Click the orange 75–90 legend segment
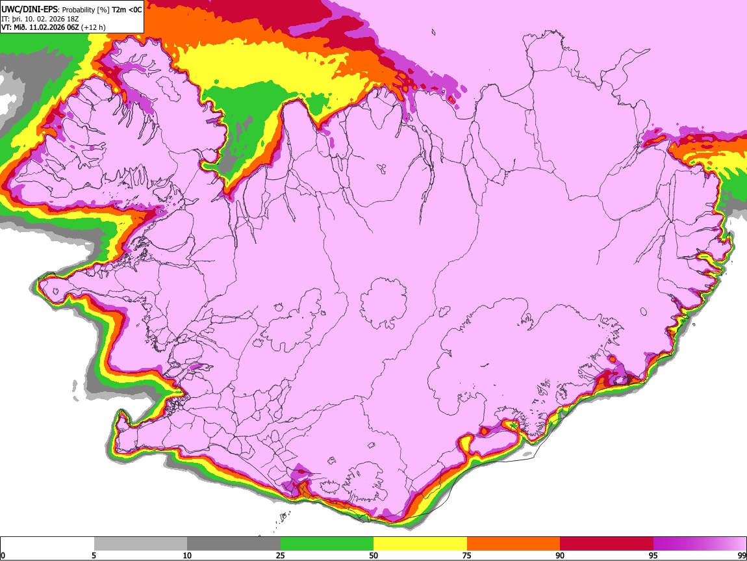 tap(514, 543)
